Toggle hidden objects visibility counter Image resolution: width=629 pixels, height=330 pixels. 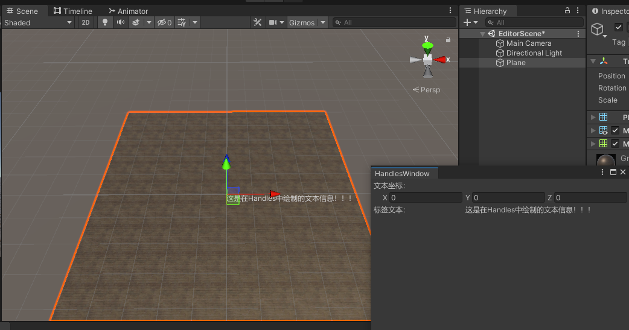164,22
